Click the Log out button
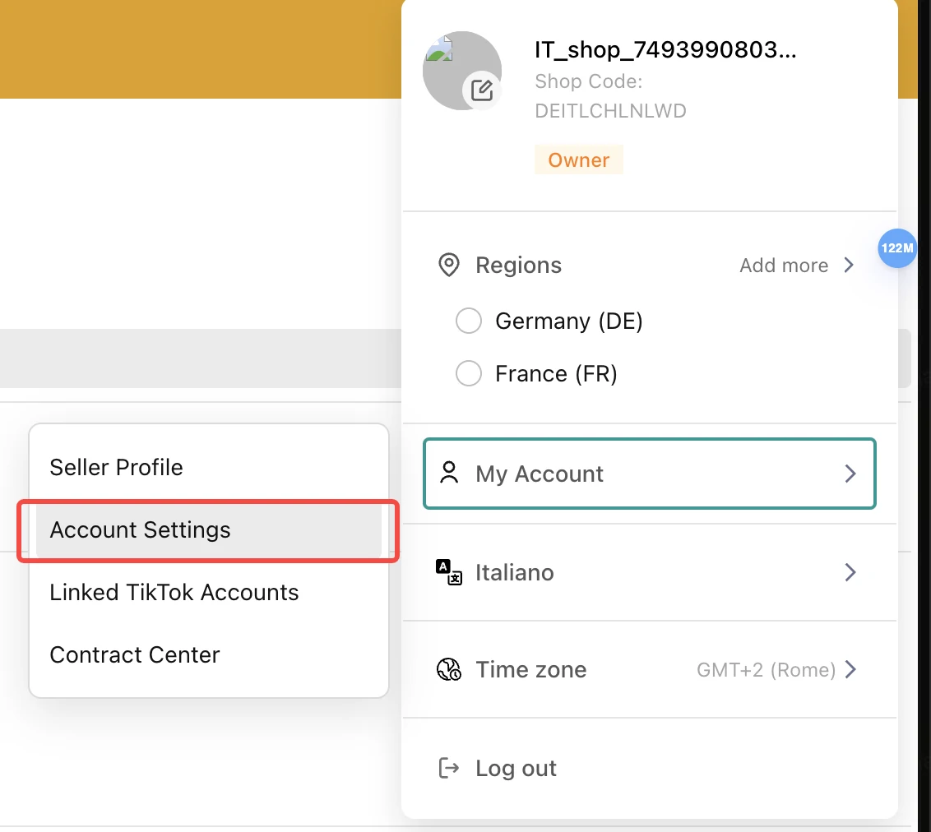Viewport: 931px width, 832px height. (516, 768)
